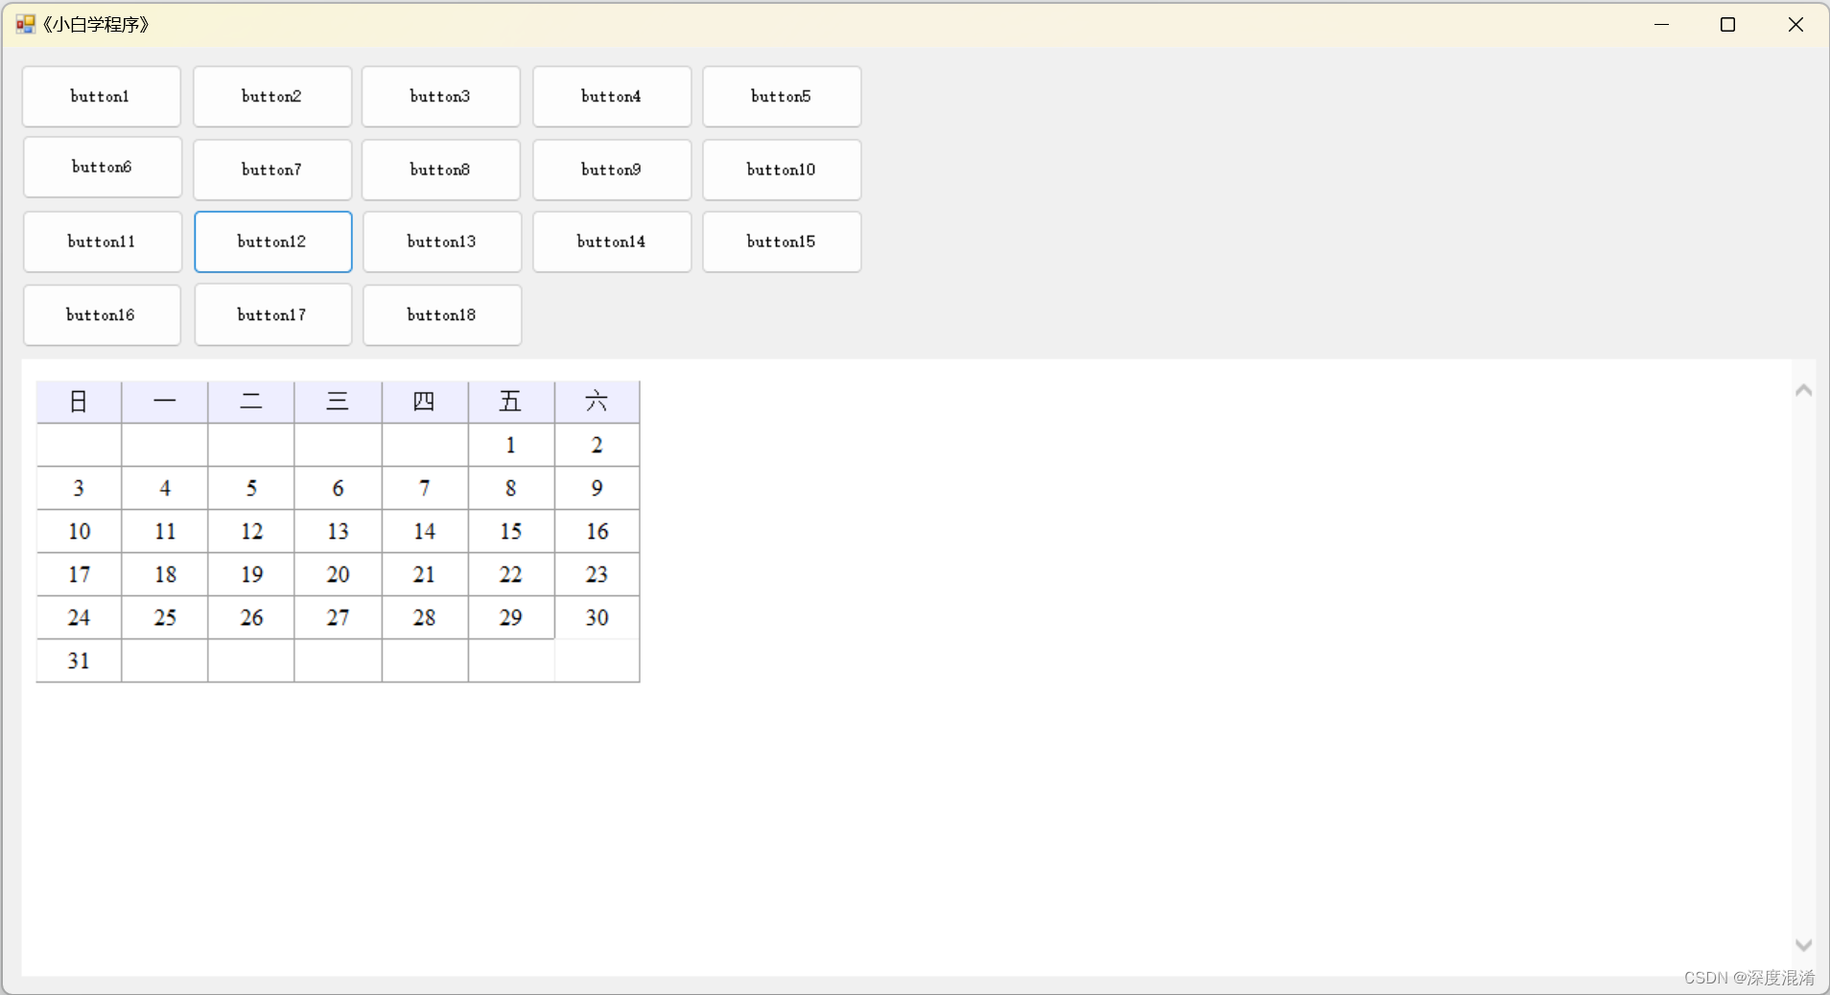Click calendar day 7
Screen dimensions: 1830x995
coord(425,488)
